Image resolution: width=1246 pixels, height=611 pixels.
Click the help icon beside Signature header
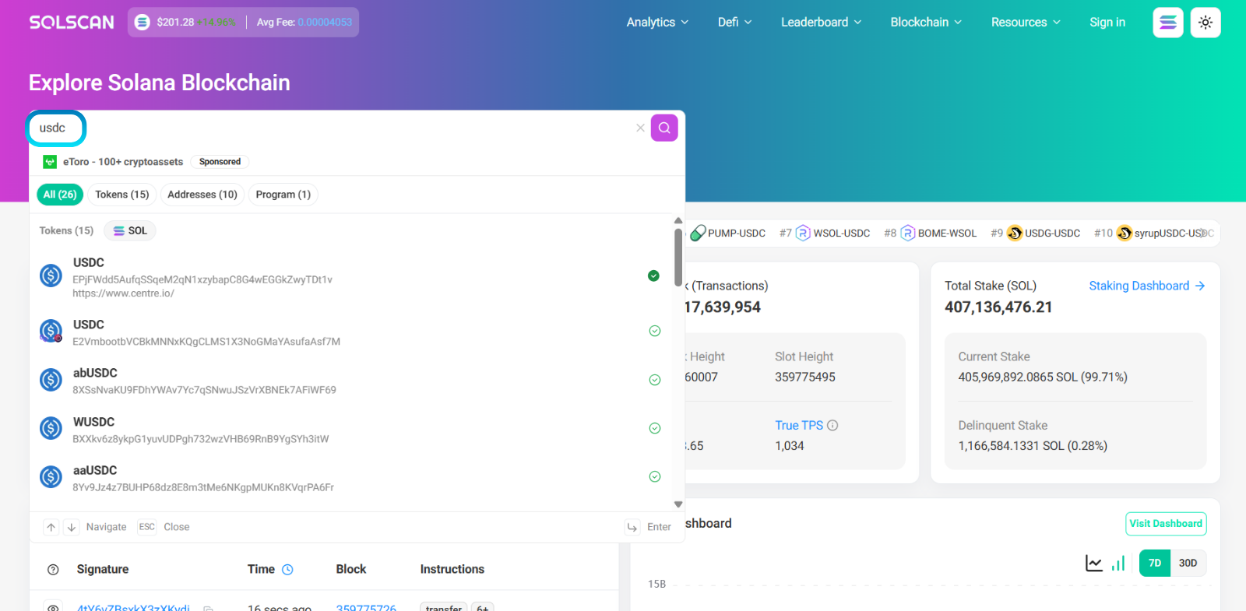53,570
